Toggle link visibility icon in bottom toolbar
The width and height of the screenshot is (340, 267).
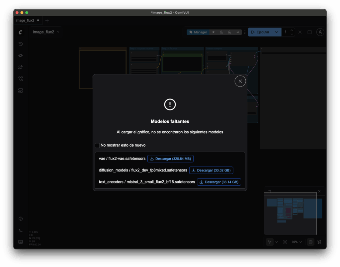coord(319,242)
